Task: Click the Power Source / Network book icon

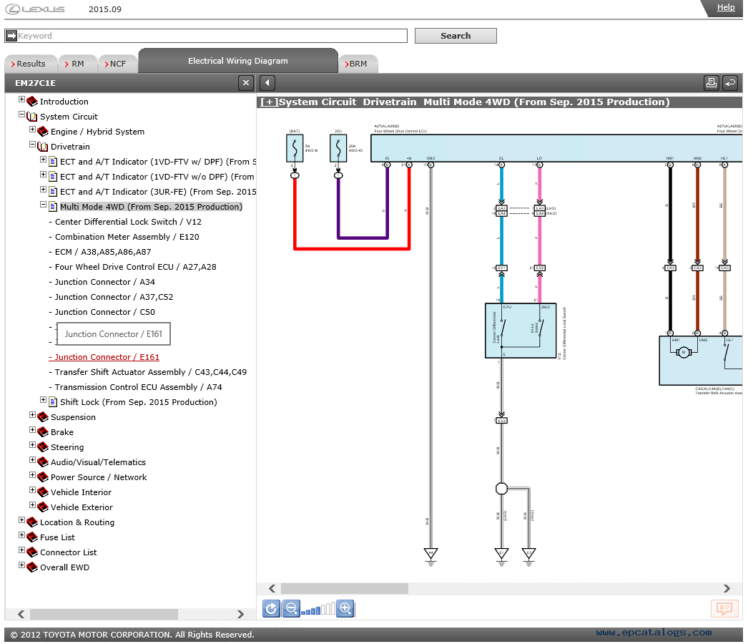Action: [x=42, y=477]
